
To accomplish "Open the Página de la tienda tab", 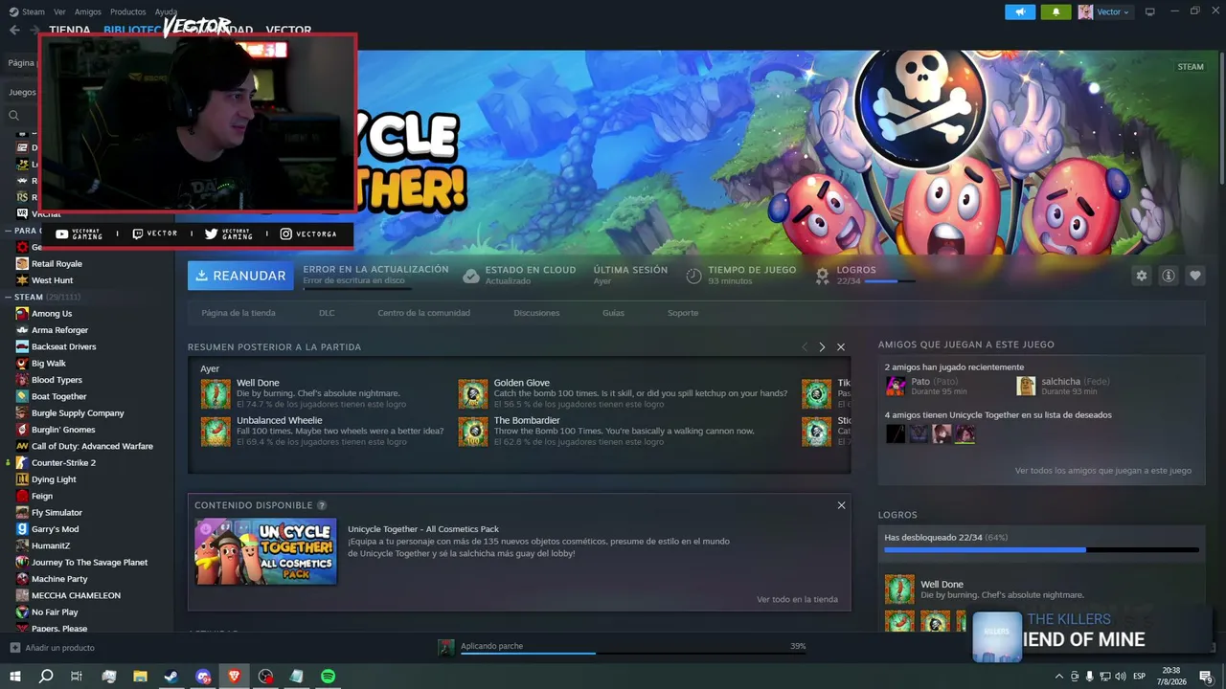I will pyautogui.click(x=238, y=313).
